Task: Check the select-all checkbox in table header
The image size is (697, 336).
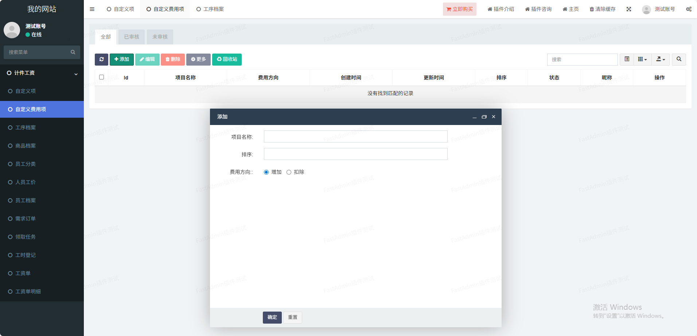Action: tap(102, 77)
